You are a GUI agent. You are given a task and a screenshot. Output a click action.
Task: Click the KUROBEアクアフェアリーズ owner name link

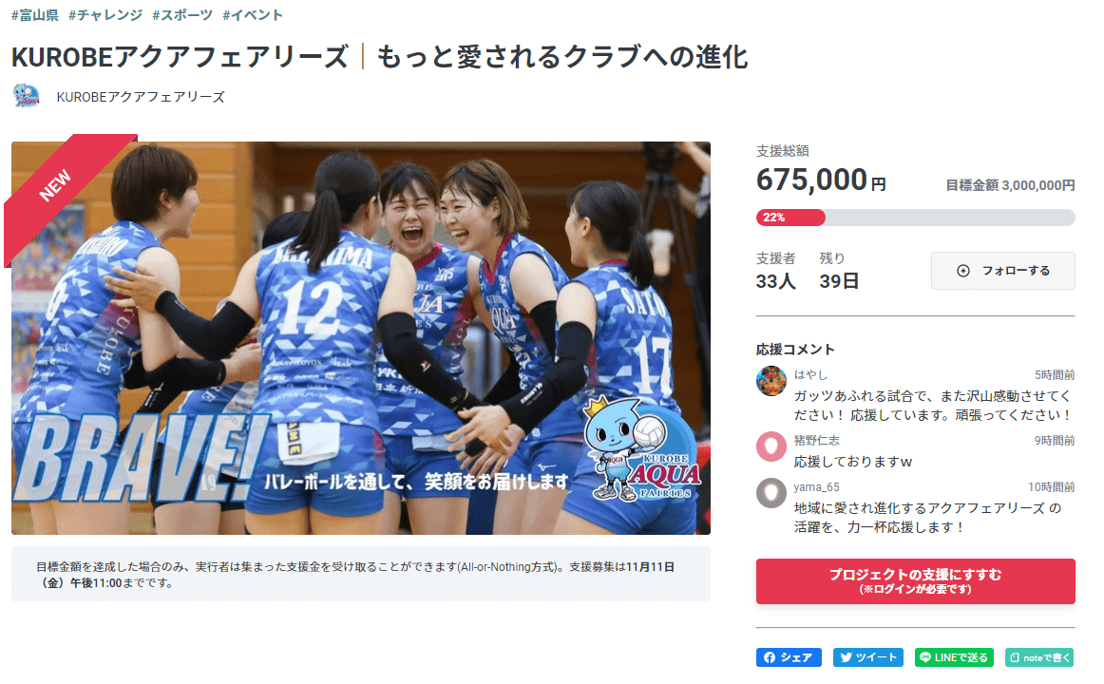[140, 97]
